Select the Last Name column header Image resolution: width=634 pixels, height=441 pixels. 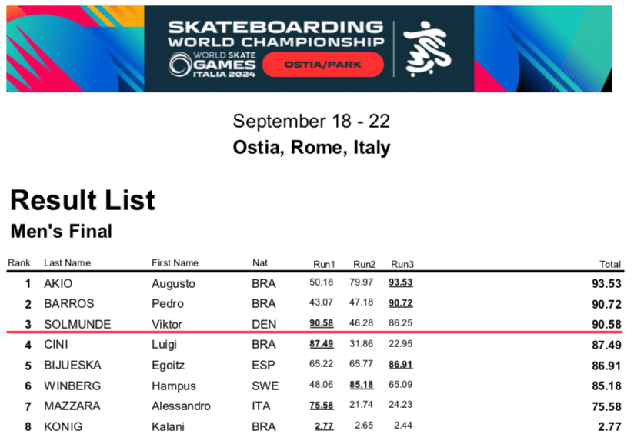(x=67, y=263)
